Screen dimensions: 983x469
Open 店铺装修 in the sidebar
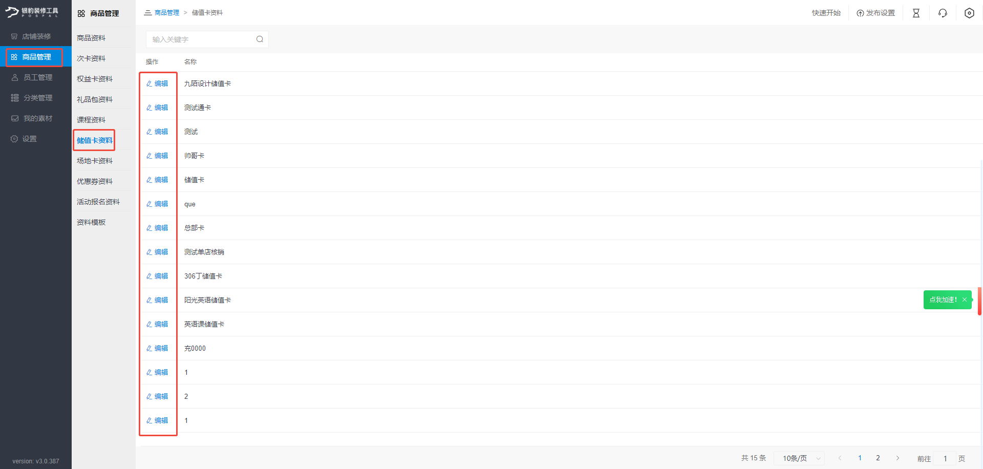(36, 36)
